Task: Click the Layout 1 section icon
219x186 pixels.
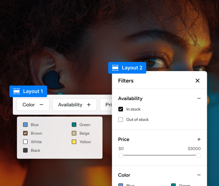Action: tap(17, 91)
